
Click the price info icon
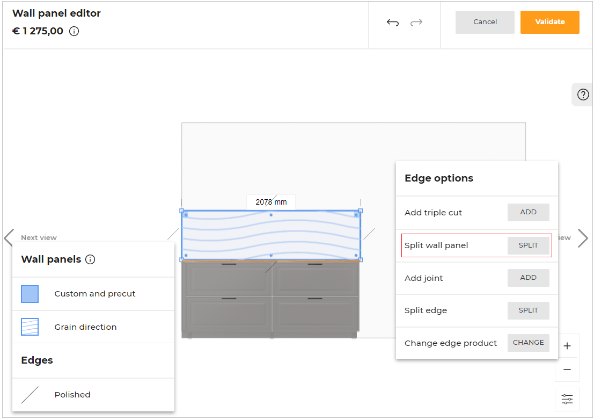click(75, 31)
